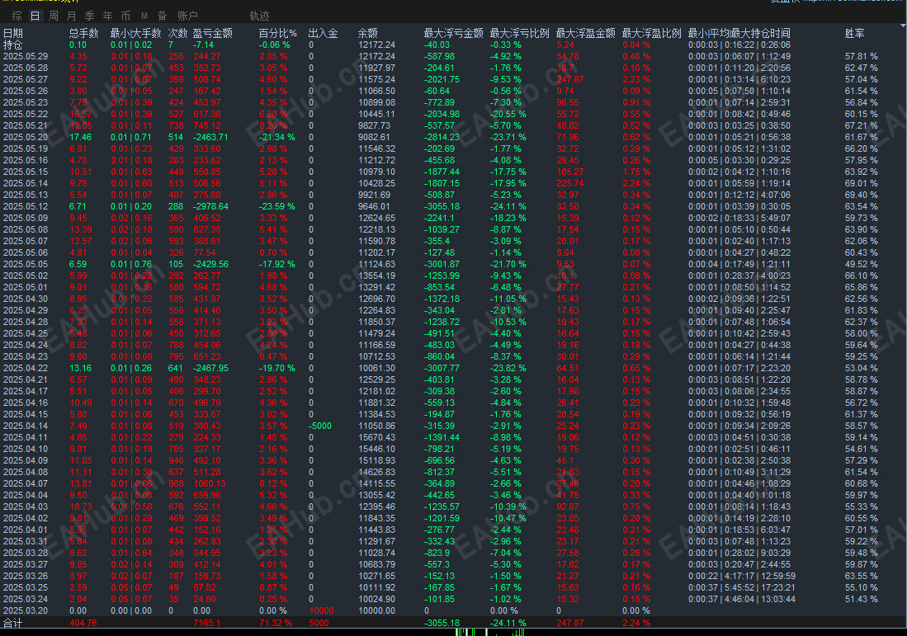Click the 次数 column header

pyautogui.click(x=177, y=34)
